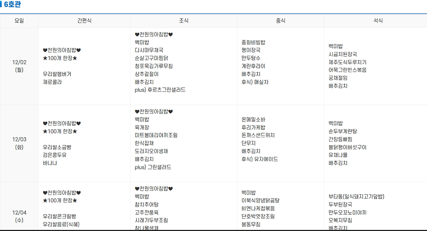Click the 12/04 (수) date cell
Image resolution: width=427 pixels, height=231 pixels.
coord(19,216)
